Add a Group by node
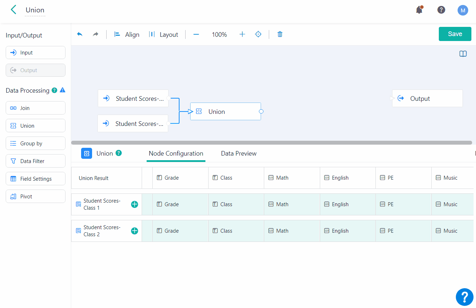Screen dimensions: 476x308 [35, 143]
